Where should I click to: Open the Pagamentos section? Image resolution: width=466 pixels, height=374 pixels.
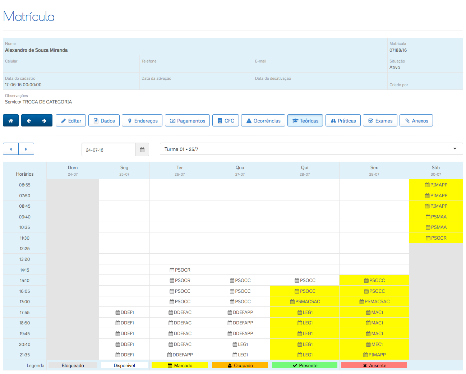187,121
